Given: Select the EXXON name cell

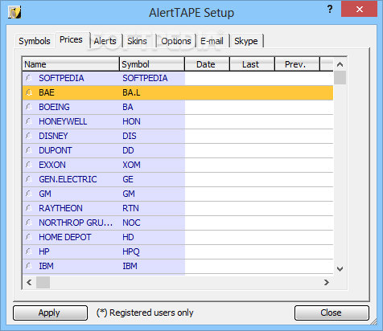Looking at the screenshot, I should 71,165.
